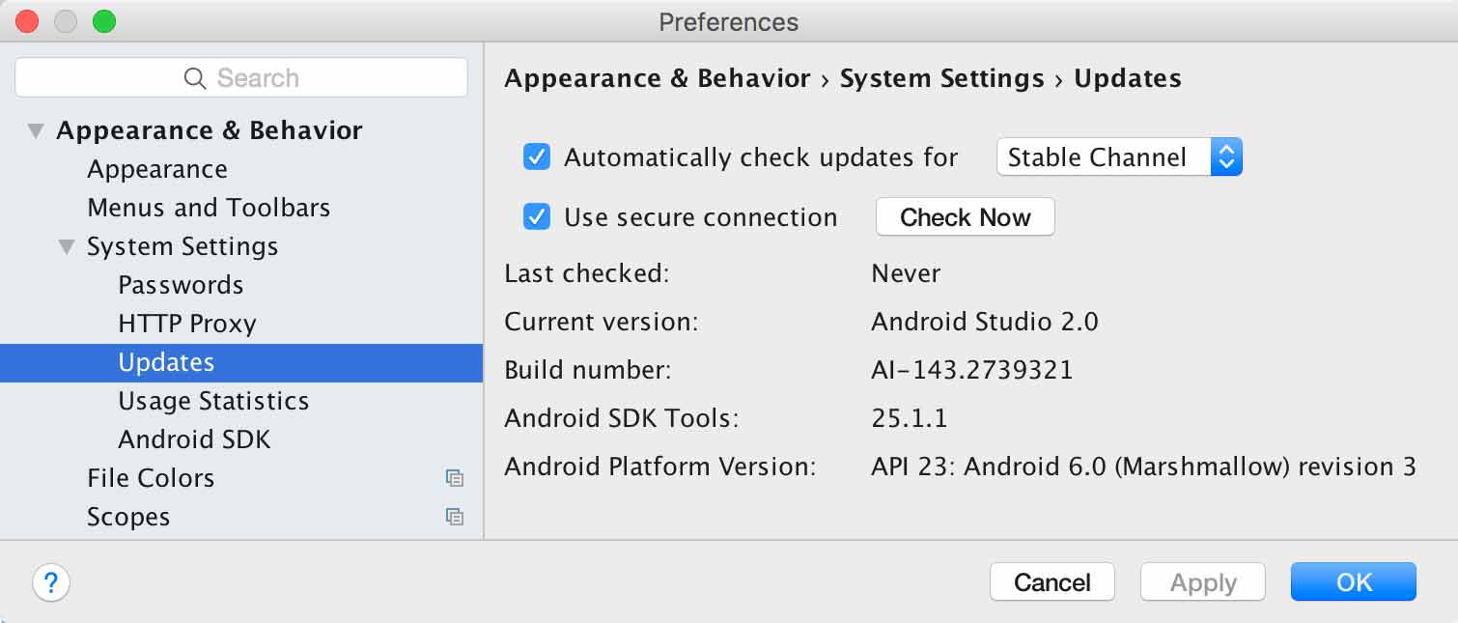Image resolution: width=1458 pixels, height=623 pixels.
Task: Select Passwords in the settings tree
Action: (181, 285)
